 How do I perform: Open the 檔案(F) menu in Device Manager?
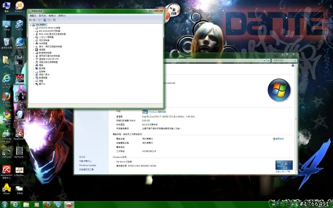coord(33,16)
